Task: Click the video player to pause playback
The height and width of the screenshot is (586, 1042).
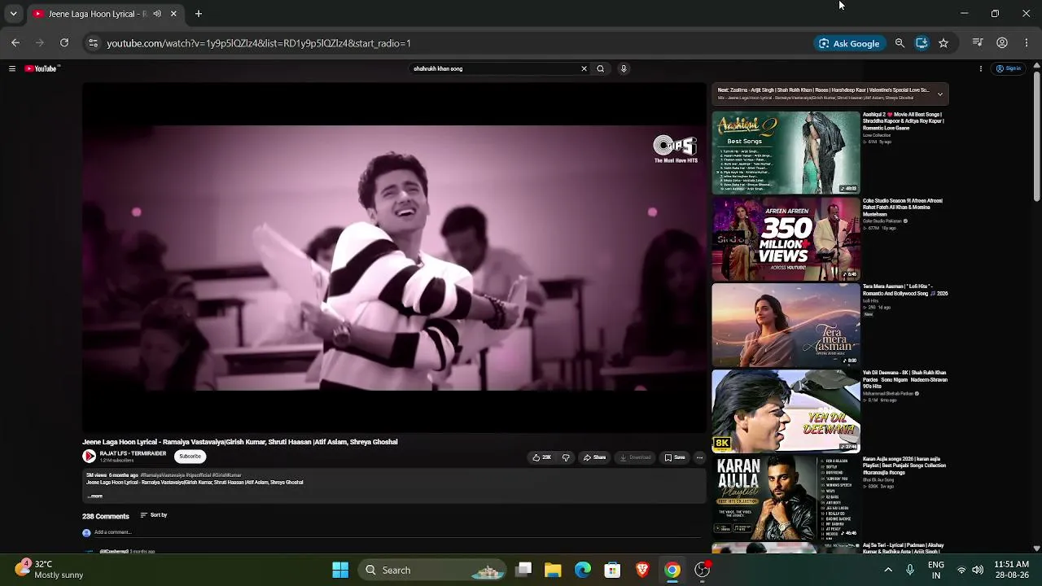Action: click(395, 258)
